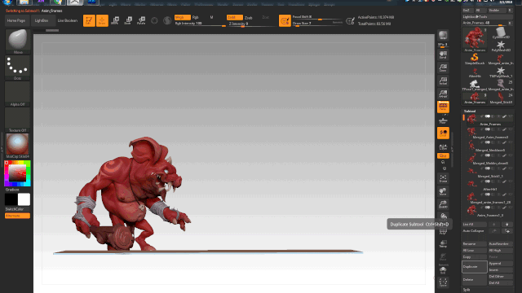522x293 pixels.
Task: Click the Move view icon in right shelf
Action: 443,192
